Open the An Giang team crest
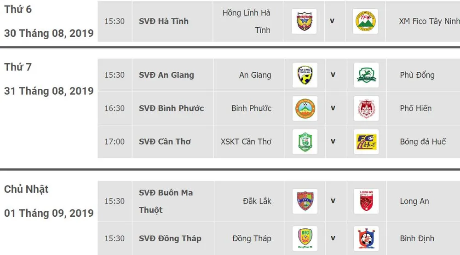 pos(305,75)
